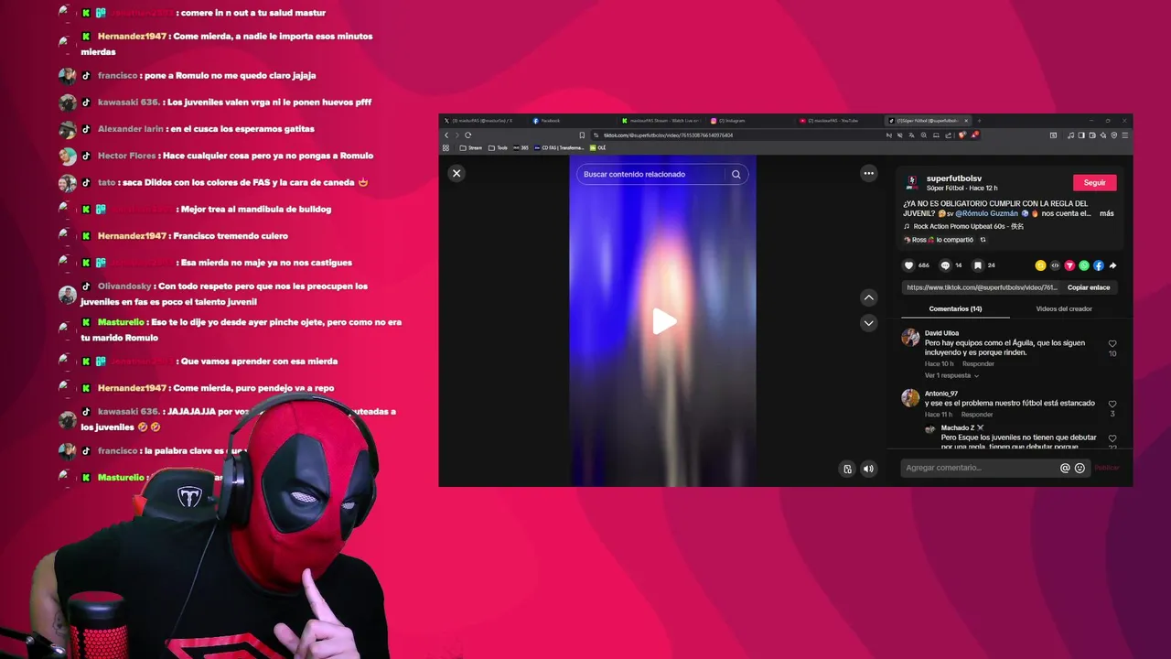The height and width of the screenshot is (659, 1171).
Task: Click Masturello's chat message in overlay
Action: pyautogui.click(x=241, y=329)
